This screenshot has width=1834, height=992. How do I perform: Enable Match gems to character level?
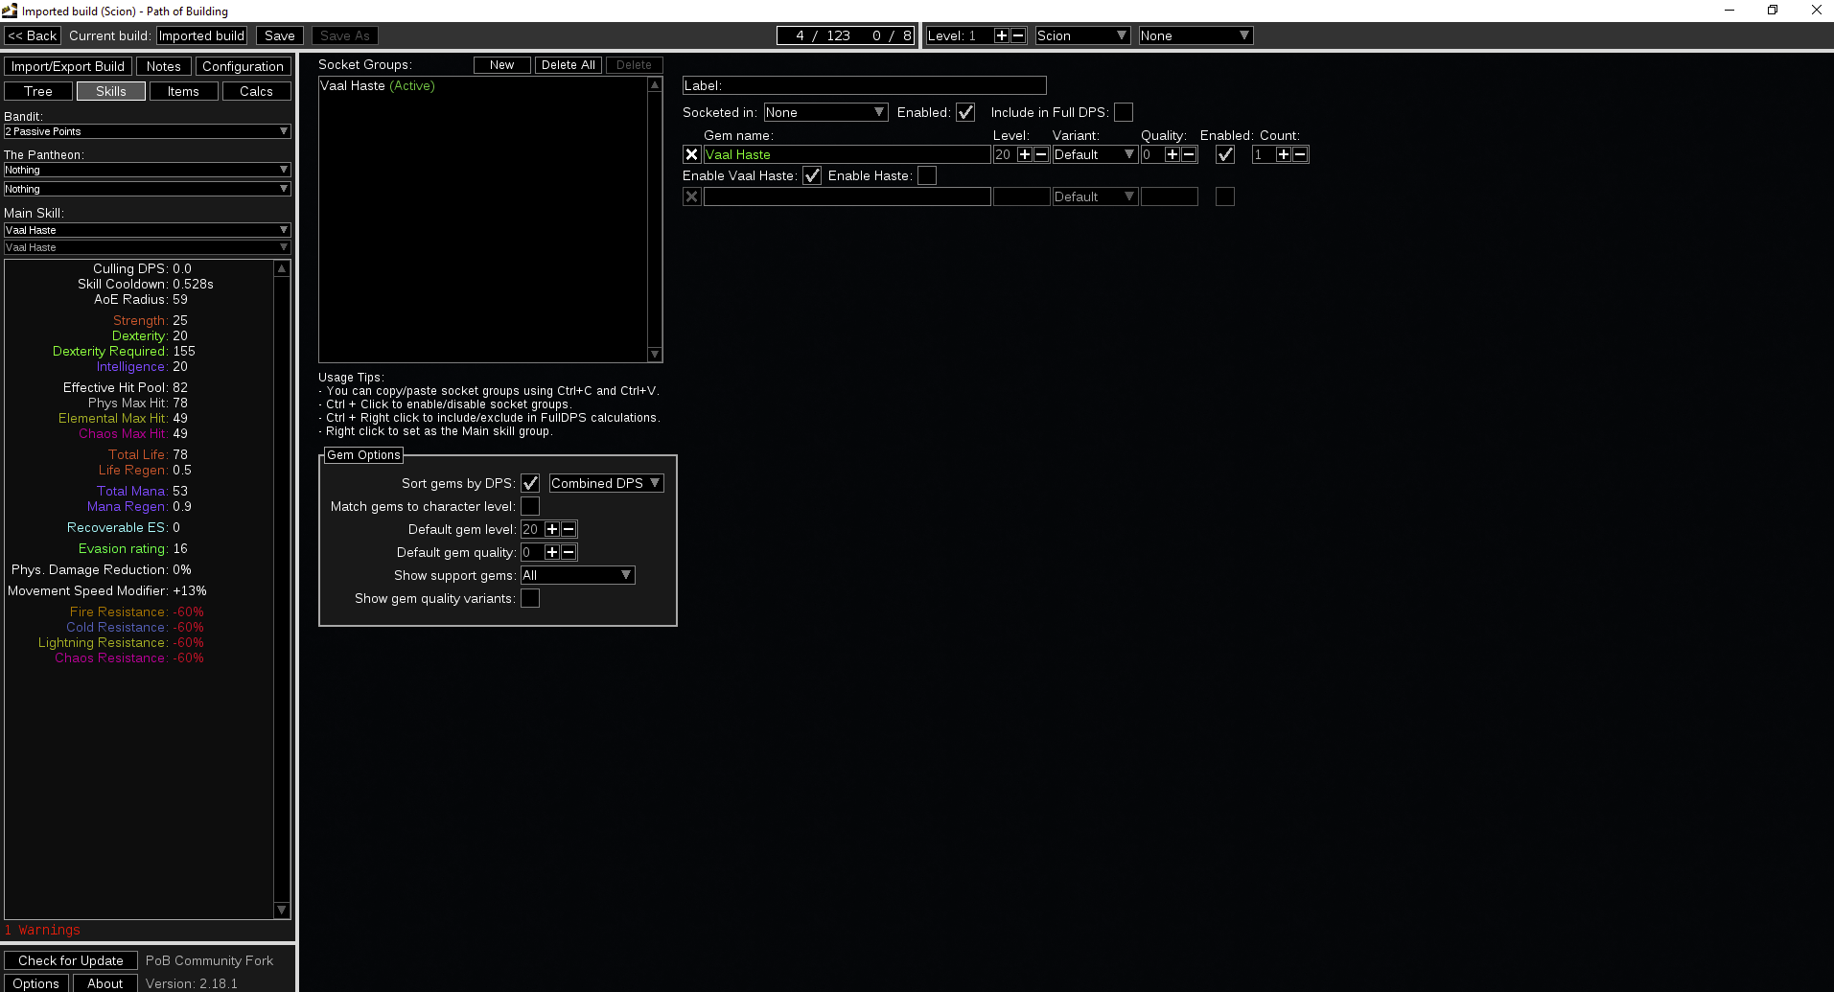tap(530, 506)
